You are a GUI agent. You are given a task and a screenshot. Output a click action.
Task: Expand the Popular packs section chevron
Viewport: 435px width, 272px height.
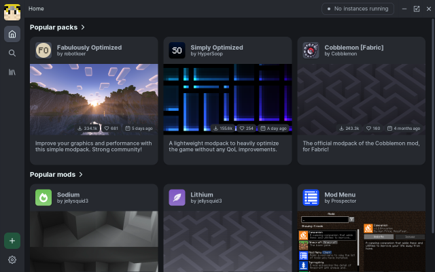coord(83,28)
